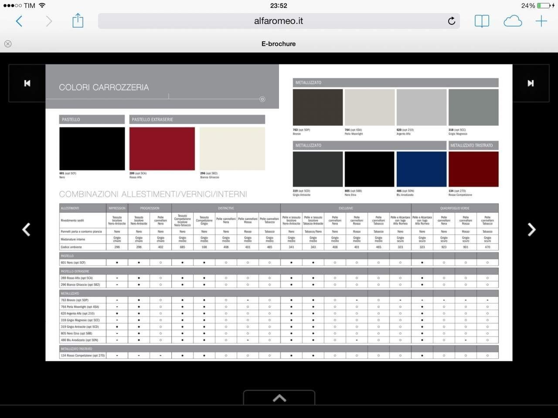Open the Bookmarks book icon
558x418 pixels.
[x=482, y=21]
